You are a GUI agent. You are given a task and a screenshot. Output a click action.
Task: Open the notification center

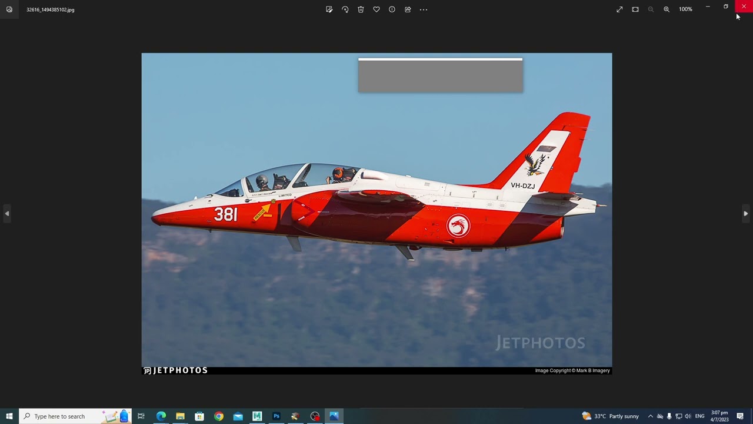740,416
